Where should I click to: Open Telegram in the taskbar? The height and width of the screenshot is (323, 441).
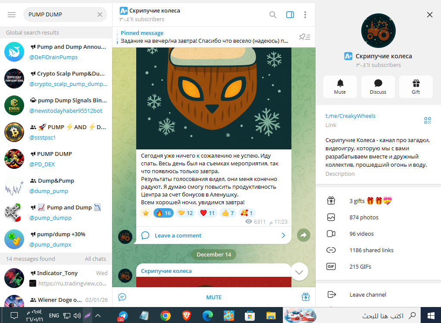pos(123,315)
